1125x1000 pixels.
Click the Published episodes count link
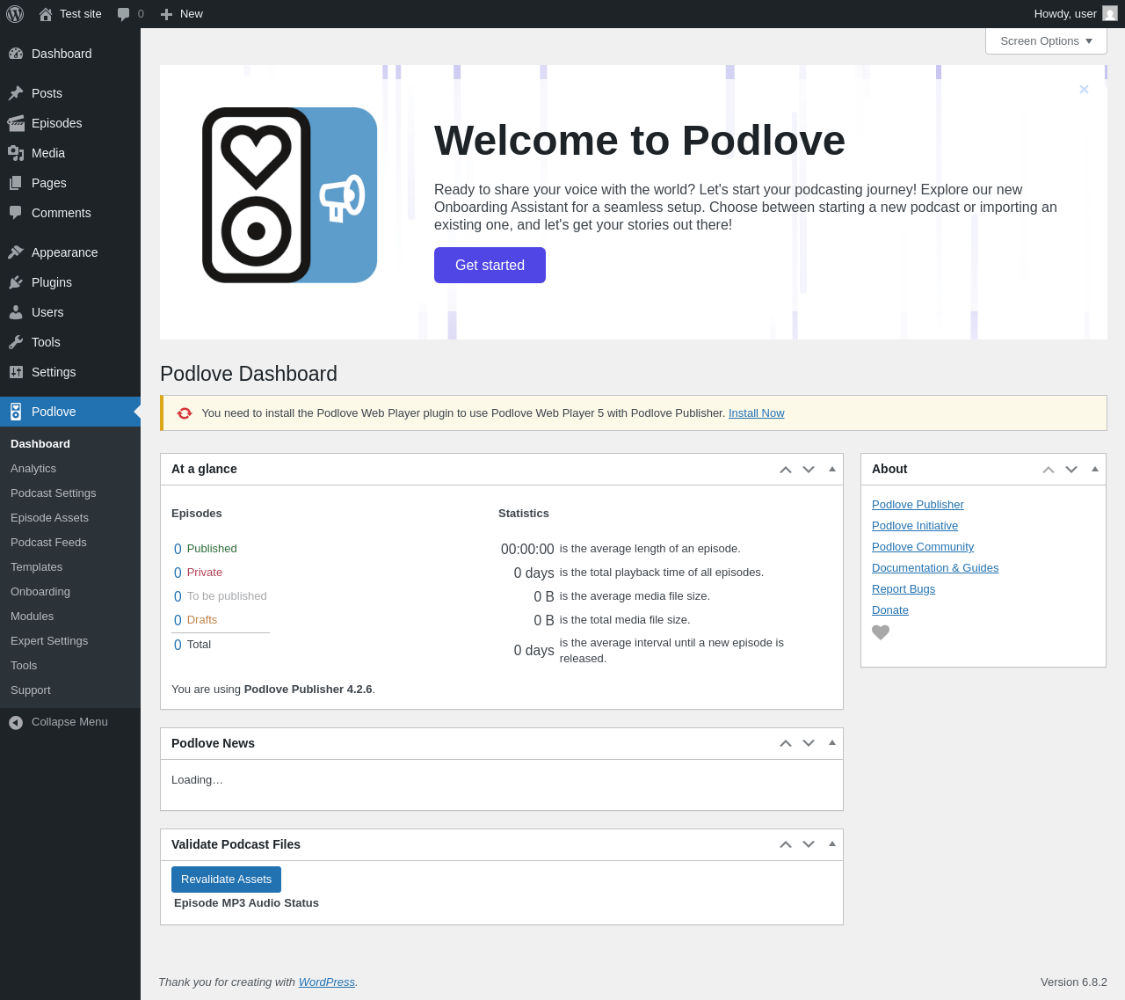(x=178, y=549)
